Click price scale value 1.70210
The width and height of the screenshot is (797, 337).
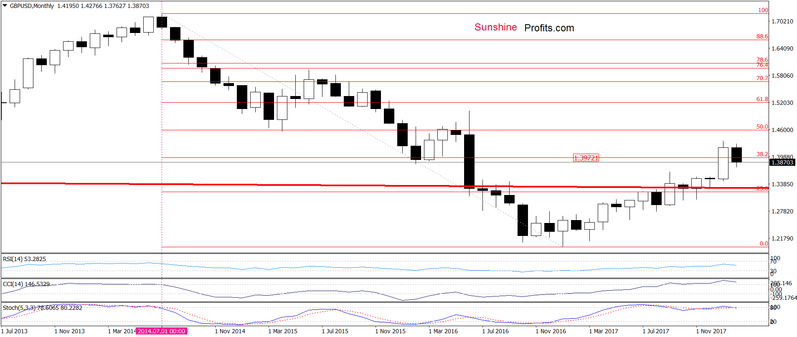[782, 21]
